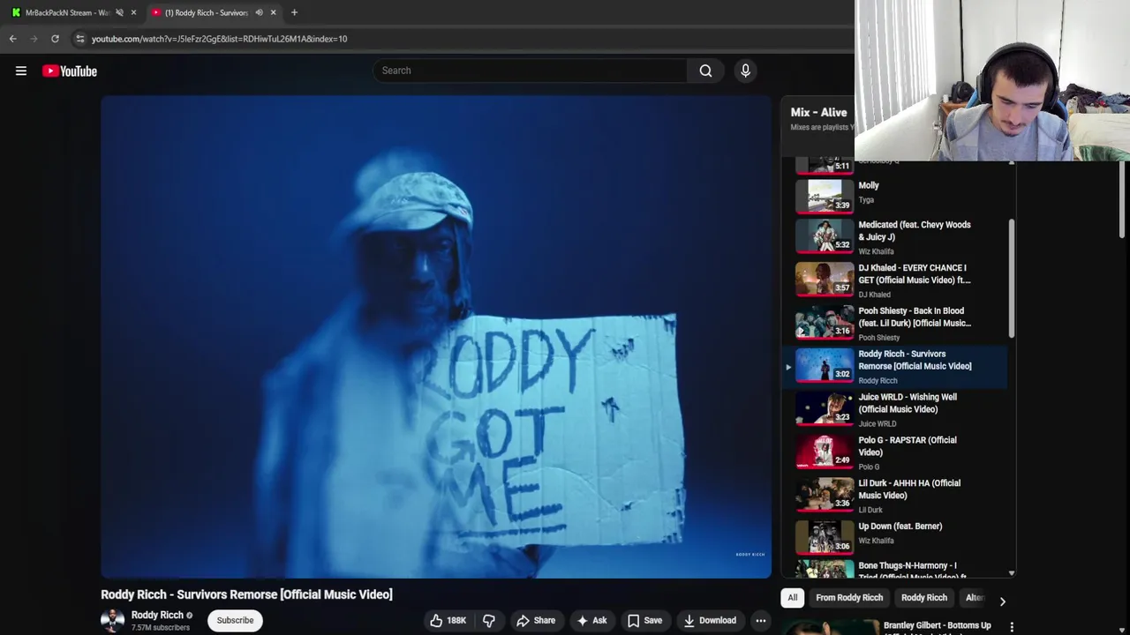
Task: Open the Tyga Molly video thumbnail
Action: [824, 195]
